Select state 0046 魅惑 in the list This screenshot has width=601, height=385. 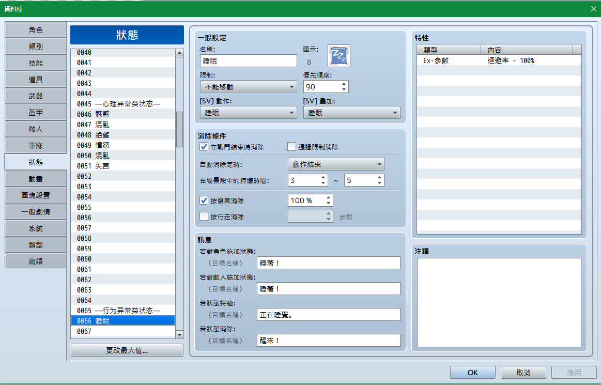122,114
